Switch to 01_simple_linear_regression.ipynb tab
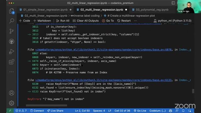Screen dimensions: 201x113 45,10
